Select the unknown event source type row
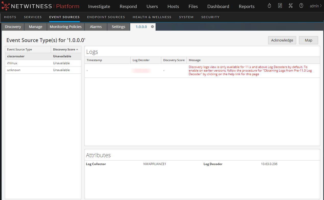Screen dimensions: 324x200 coord(14,70)
